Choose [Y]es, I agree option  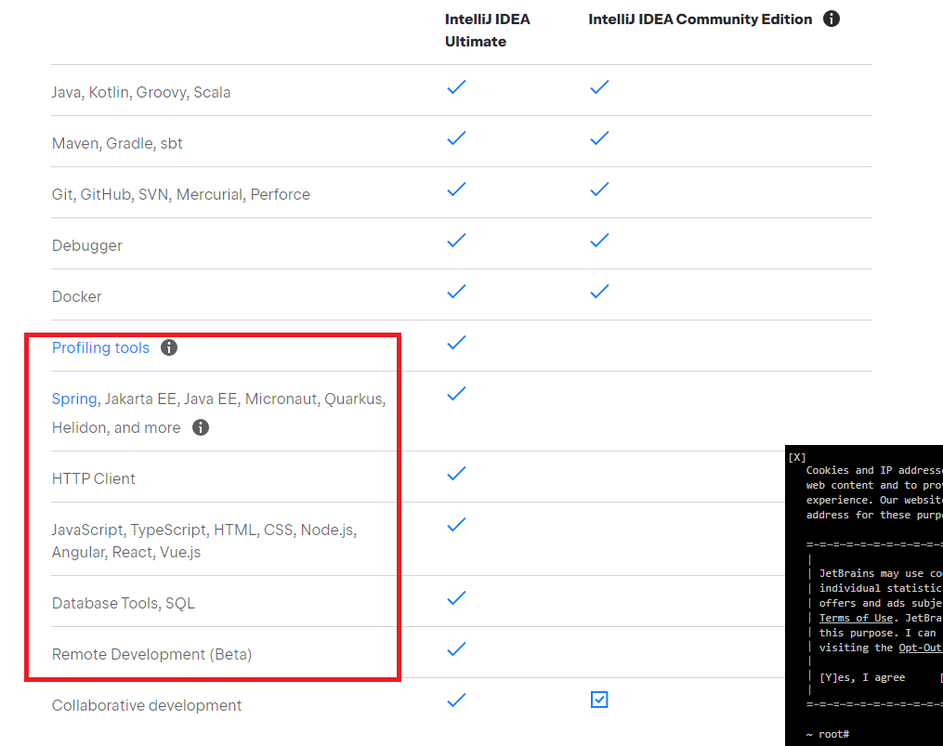point(862,677)
